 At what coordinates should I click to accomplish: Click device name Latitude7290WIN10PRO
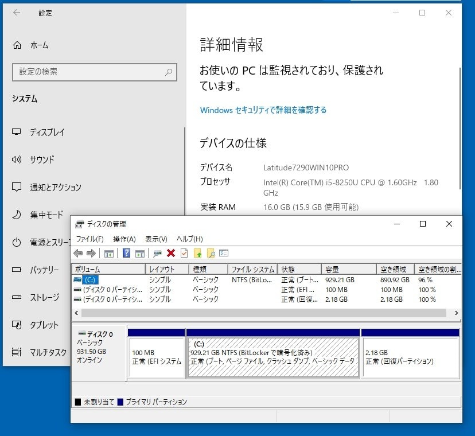(x=306, y=168)
